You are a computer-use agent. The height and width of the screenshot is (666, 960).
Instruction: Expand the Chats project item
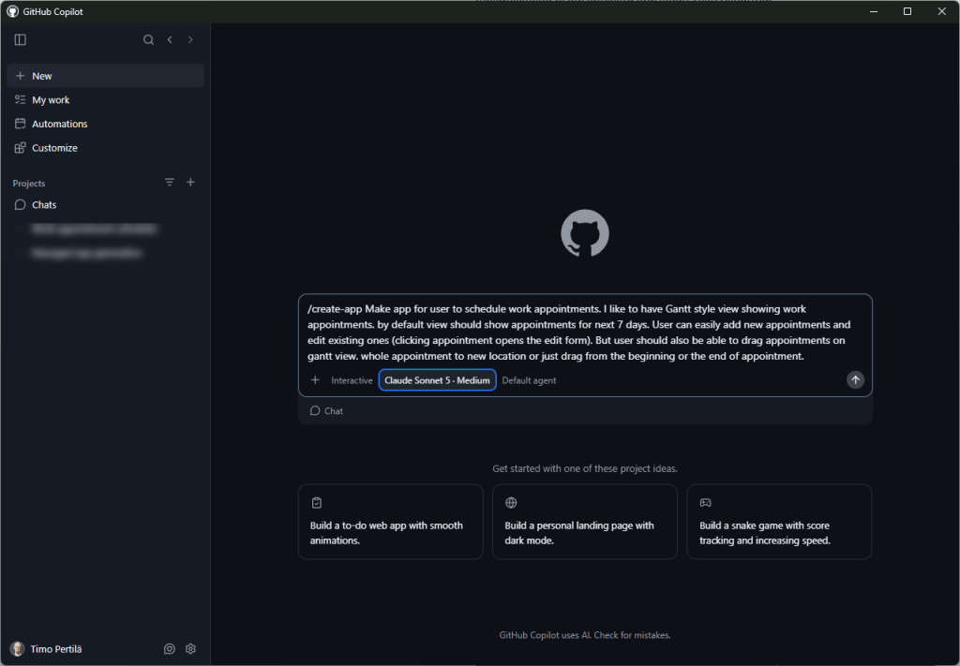pyautogui.click(x=105, y=205)
